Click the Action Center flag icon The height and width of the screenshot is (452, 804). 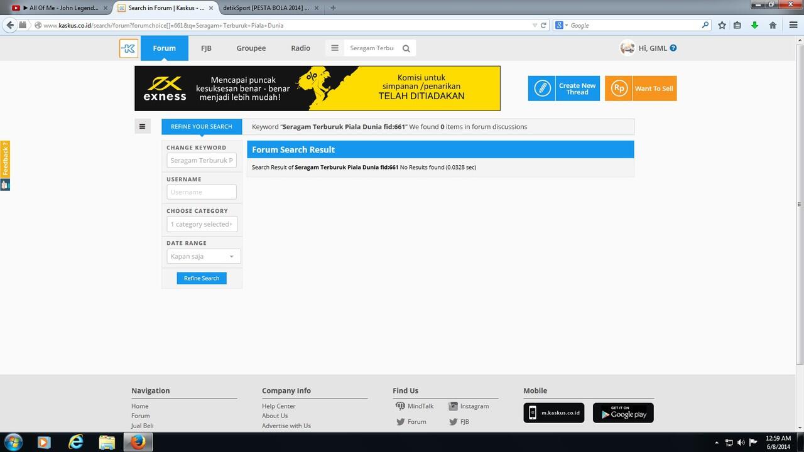[753, 443]
